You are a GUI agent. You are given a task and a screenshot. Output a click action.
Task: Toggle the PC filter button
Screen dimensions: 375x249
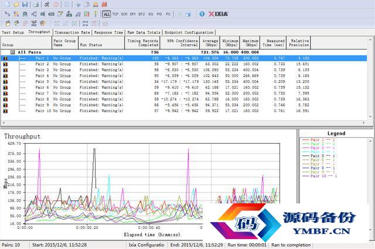(168, 14)
